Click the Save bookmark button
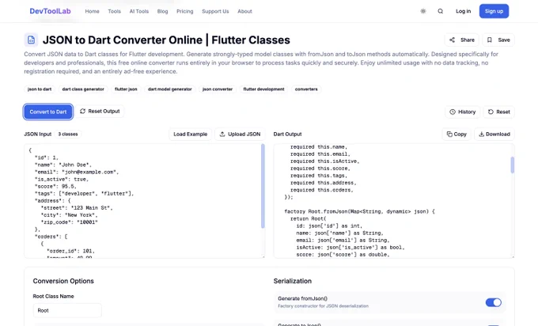538x326 pixels. pos(498,40)
